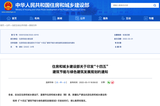Image resolution: width=160 pixels, height=106 pixels.
Task: Click the home house icon
Action: coord(9,18)
